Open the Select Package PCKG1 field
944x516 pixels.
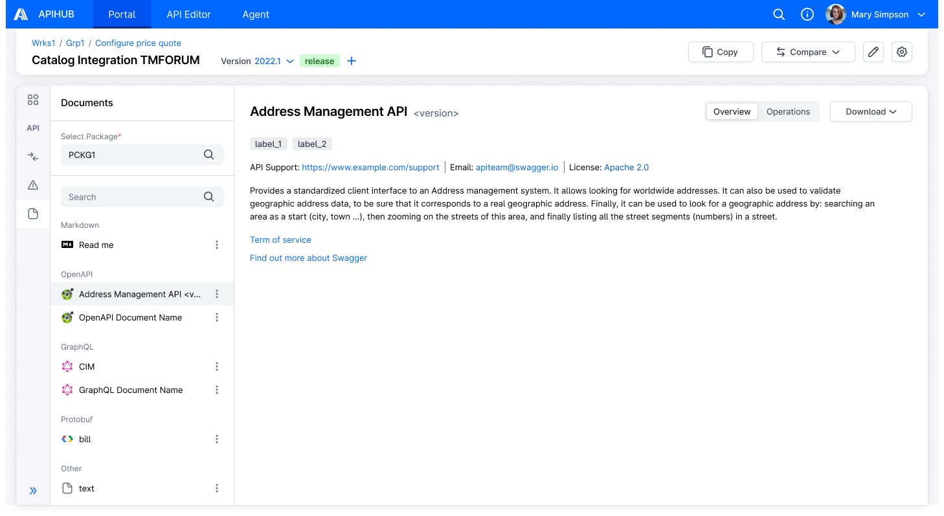[x=142, y=155]
